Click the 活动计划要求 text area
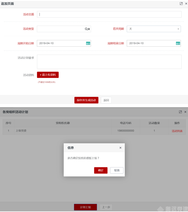The image size is (188, 212). (x=109, y=62)
